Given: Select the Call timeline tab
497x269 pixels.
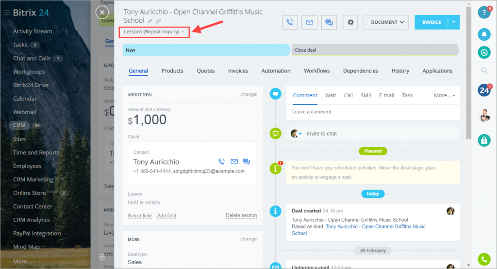Looking at the screenshot, I should (x=348, y=95).
